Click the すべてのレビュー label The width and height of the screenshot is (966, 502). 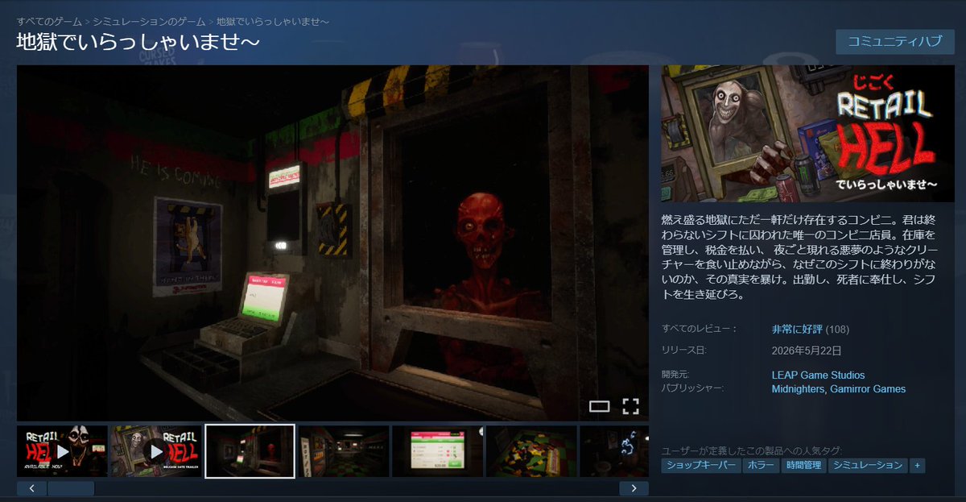coord(700,329)
